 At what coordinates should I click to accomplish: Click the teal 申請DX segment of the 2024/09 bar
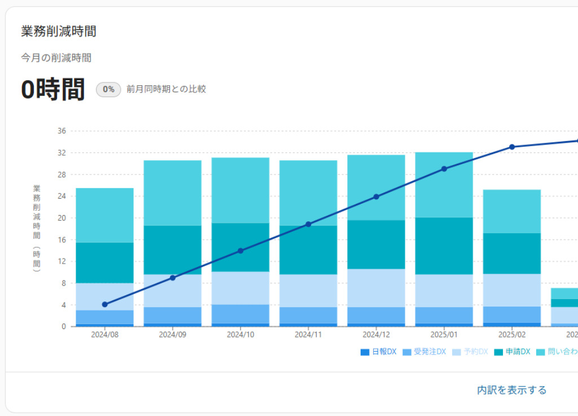pyautogui.click(x=173, y=250)
